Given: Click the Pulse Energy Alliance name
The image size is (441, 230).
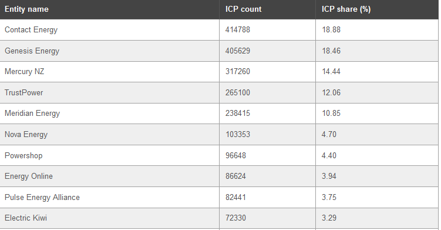Looking at the screenshot, I should (x=42, y=197).
